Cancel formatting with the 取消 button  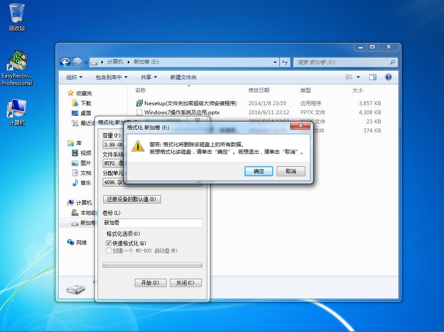pyautogui.click(x=291, y=171)
